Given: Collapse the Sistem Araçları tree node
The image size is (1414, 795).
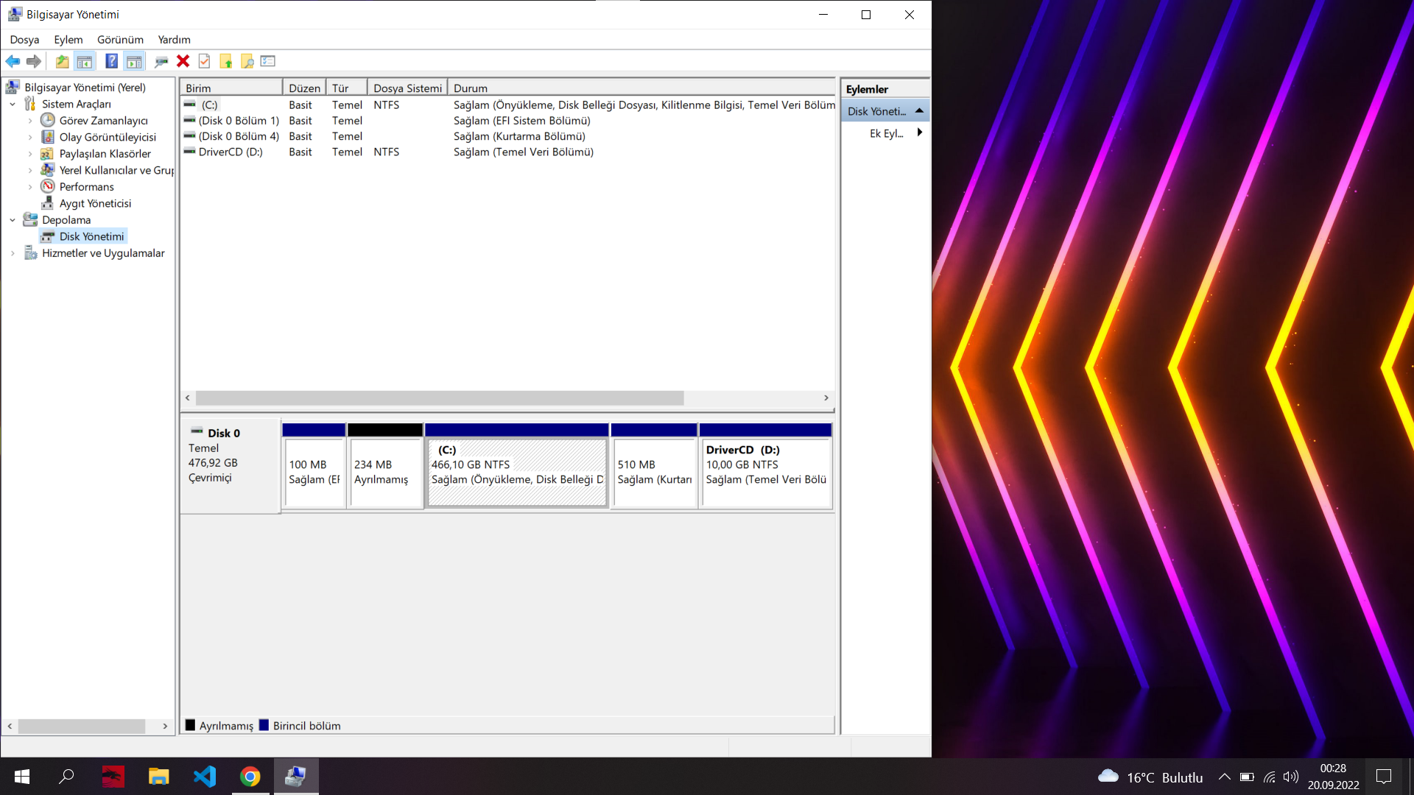Looking at the screenshot, I should tap(13, 104).
